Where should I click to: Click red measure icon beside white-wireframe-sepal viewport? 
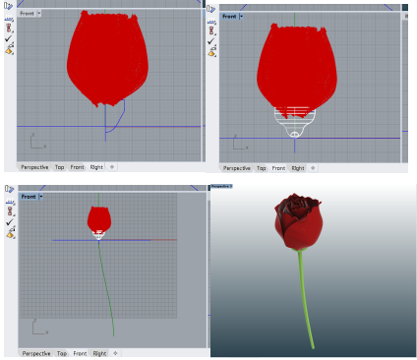coord(211,30)
